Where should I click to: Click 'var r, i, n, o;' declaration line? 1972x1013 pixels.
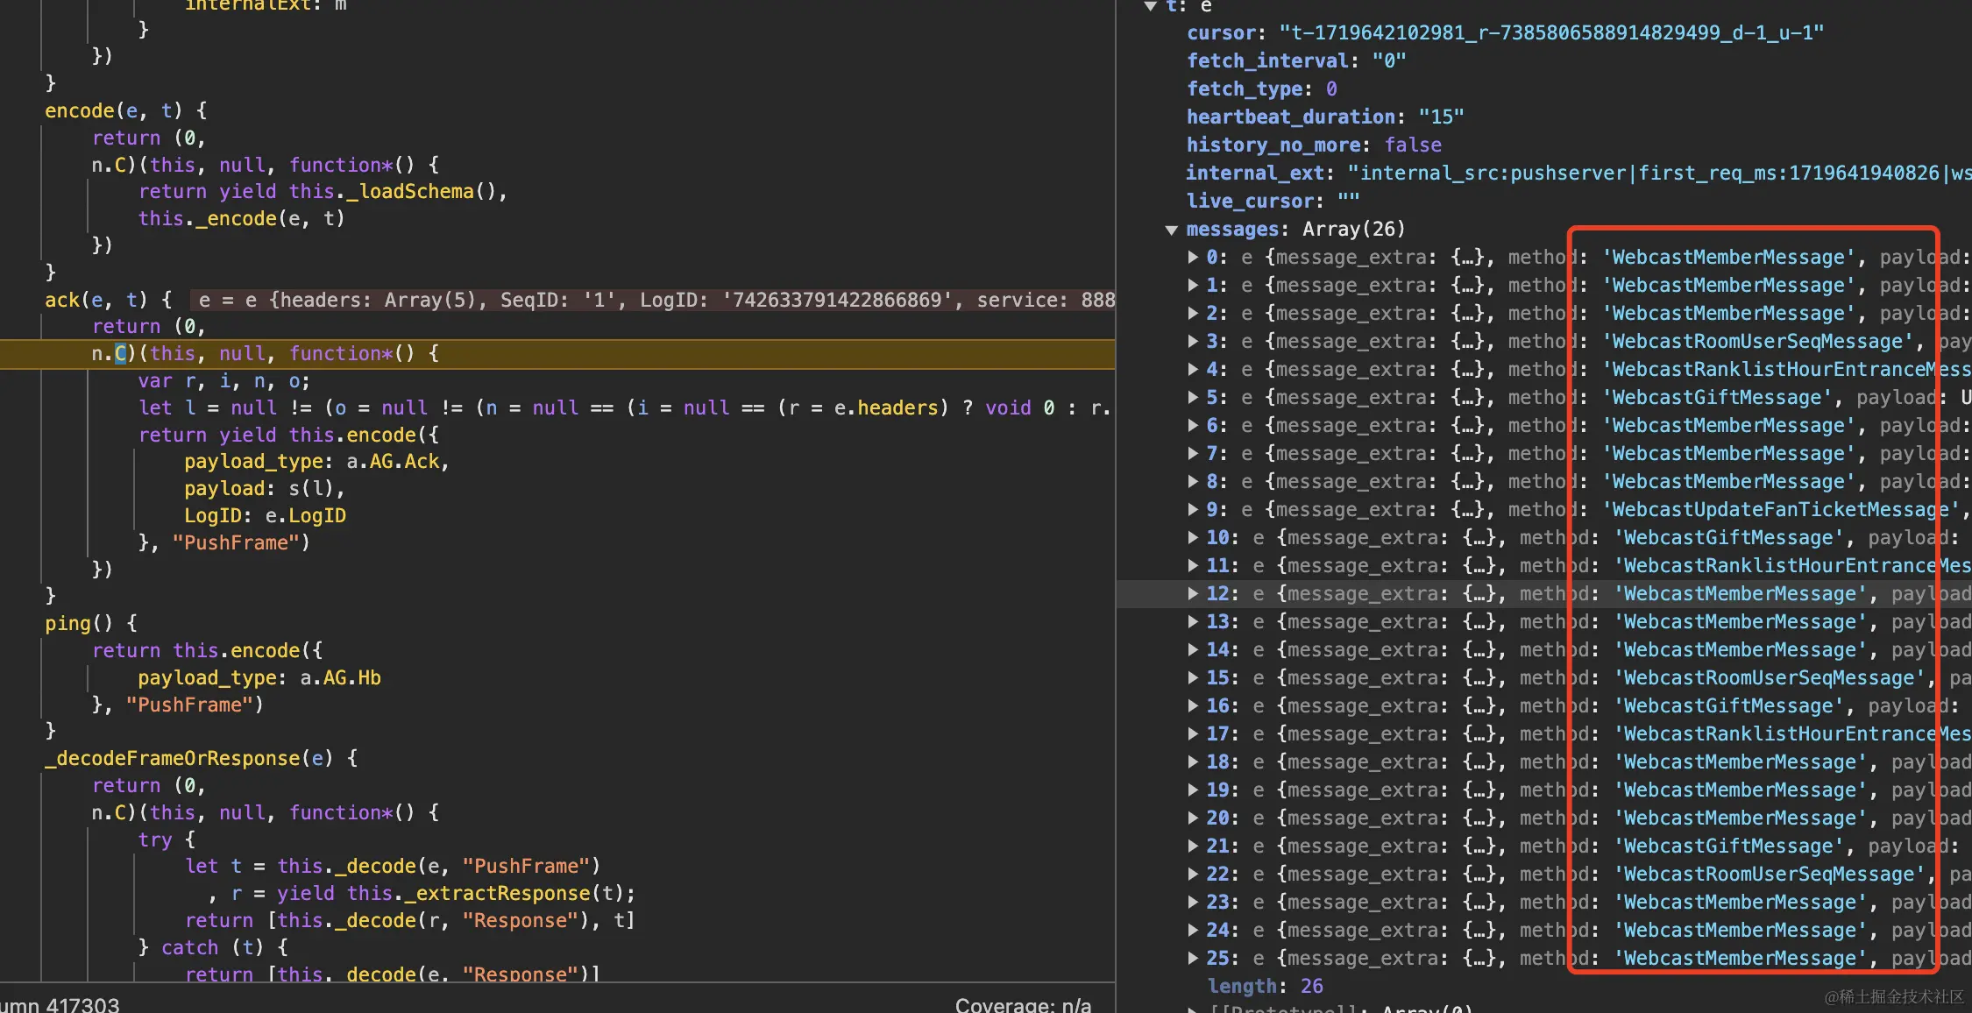224,381
